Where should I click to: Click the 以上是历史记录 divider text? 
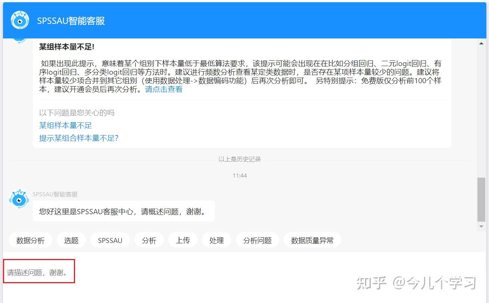click(x=239, y=159)
